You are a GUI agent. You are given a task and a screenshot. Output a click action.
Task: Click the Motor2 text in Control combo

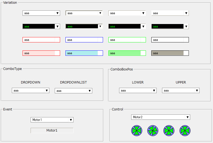tap(138, 117)
